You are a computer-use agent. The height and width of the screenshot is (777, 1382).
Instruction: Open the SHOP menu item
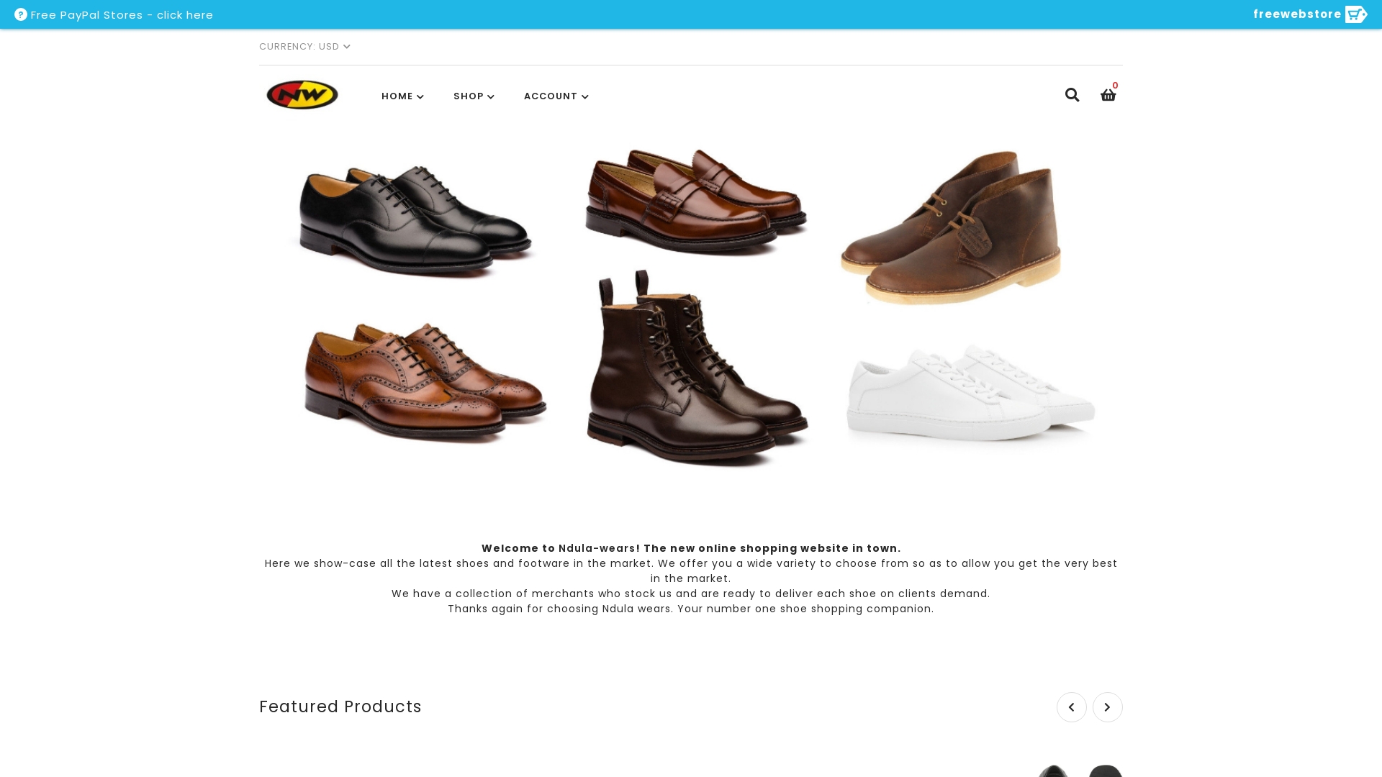[474, 96]
